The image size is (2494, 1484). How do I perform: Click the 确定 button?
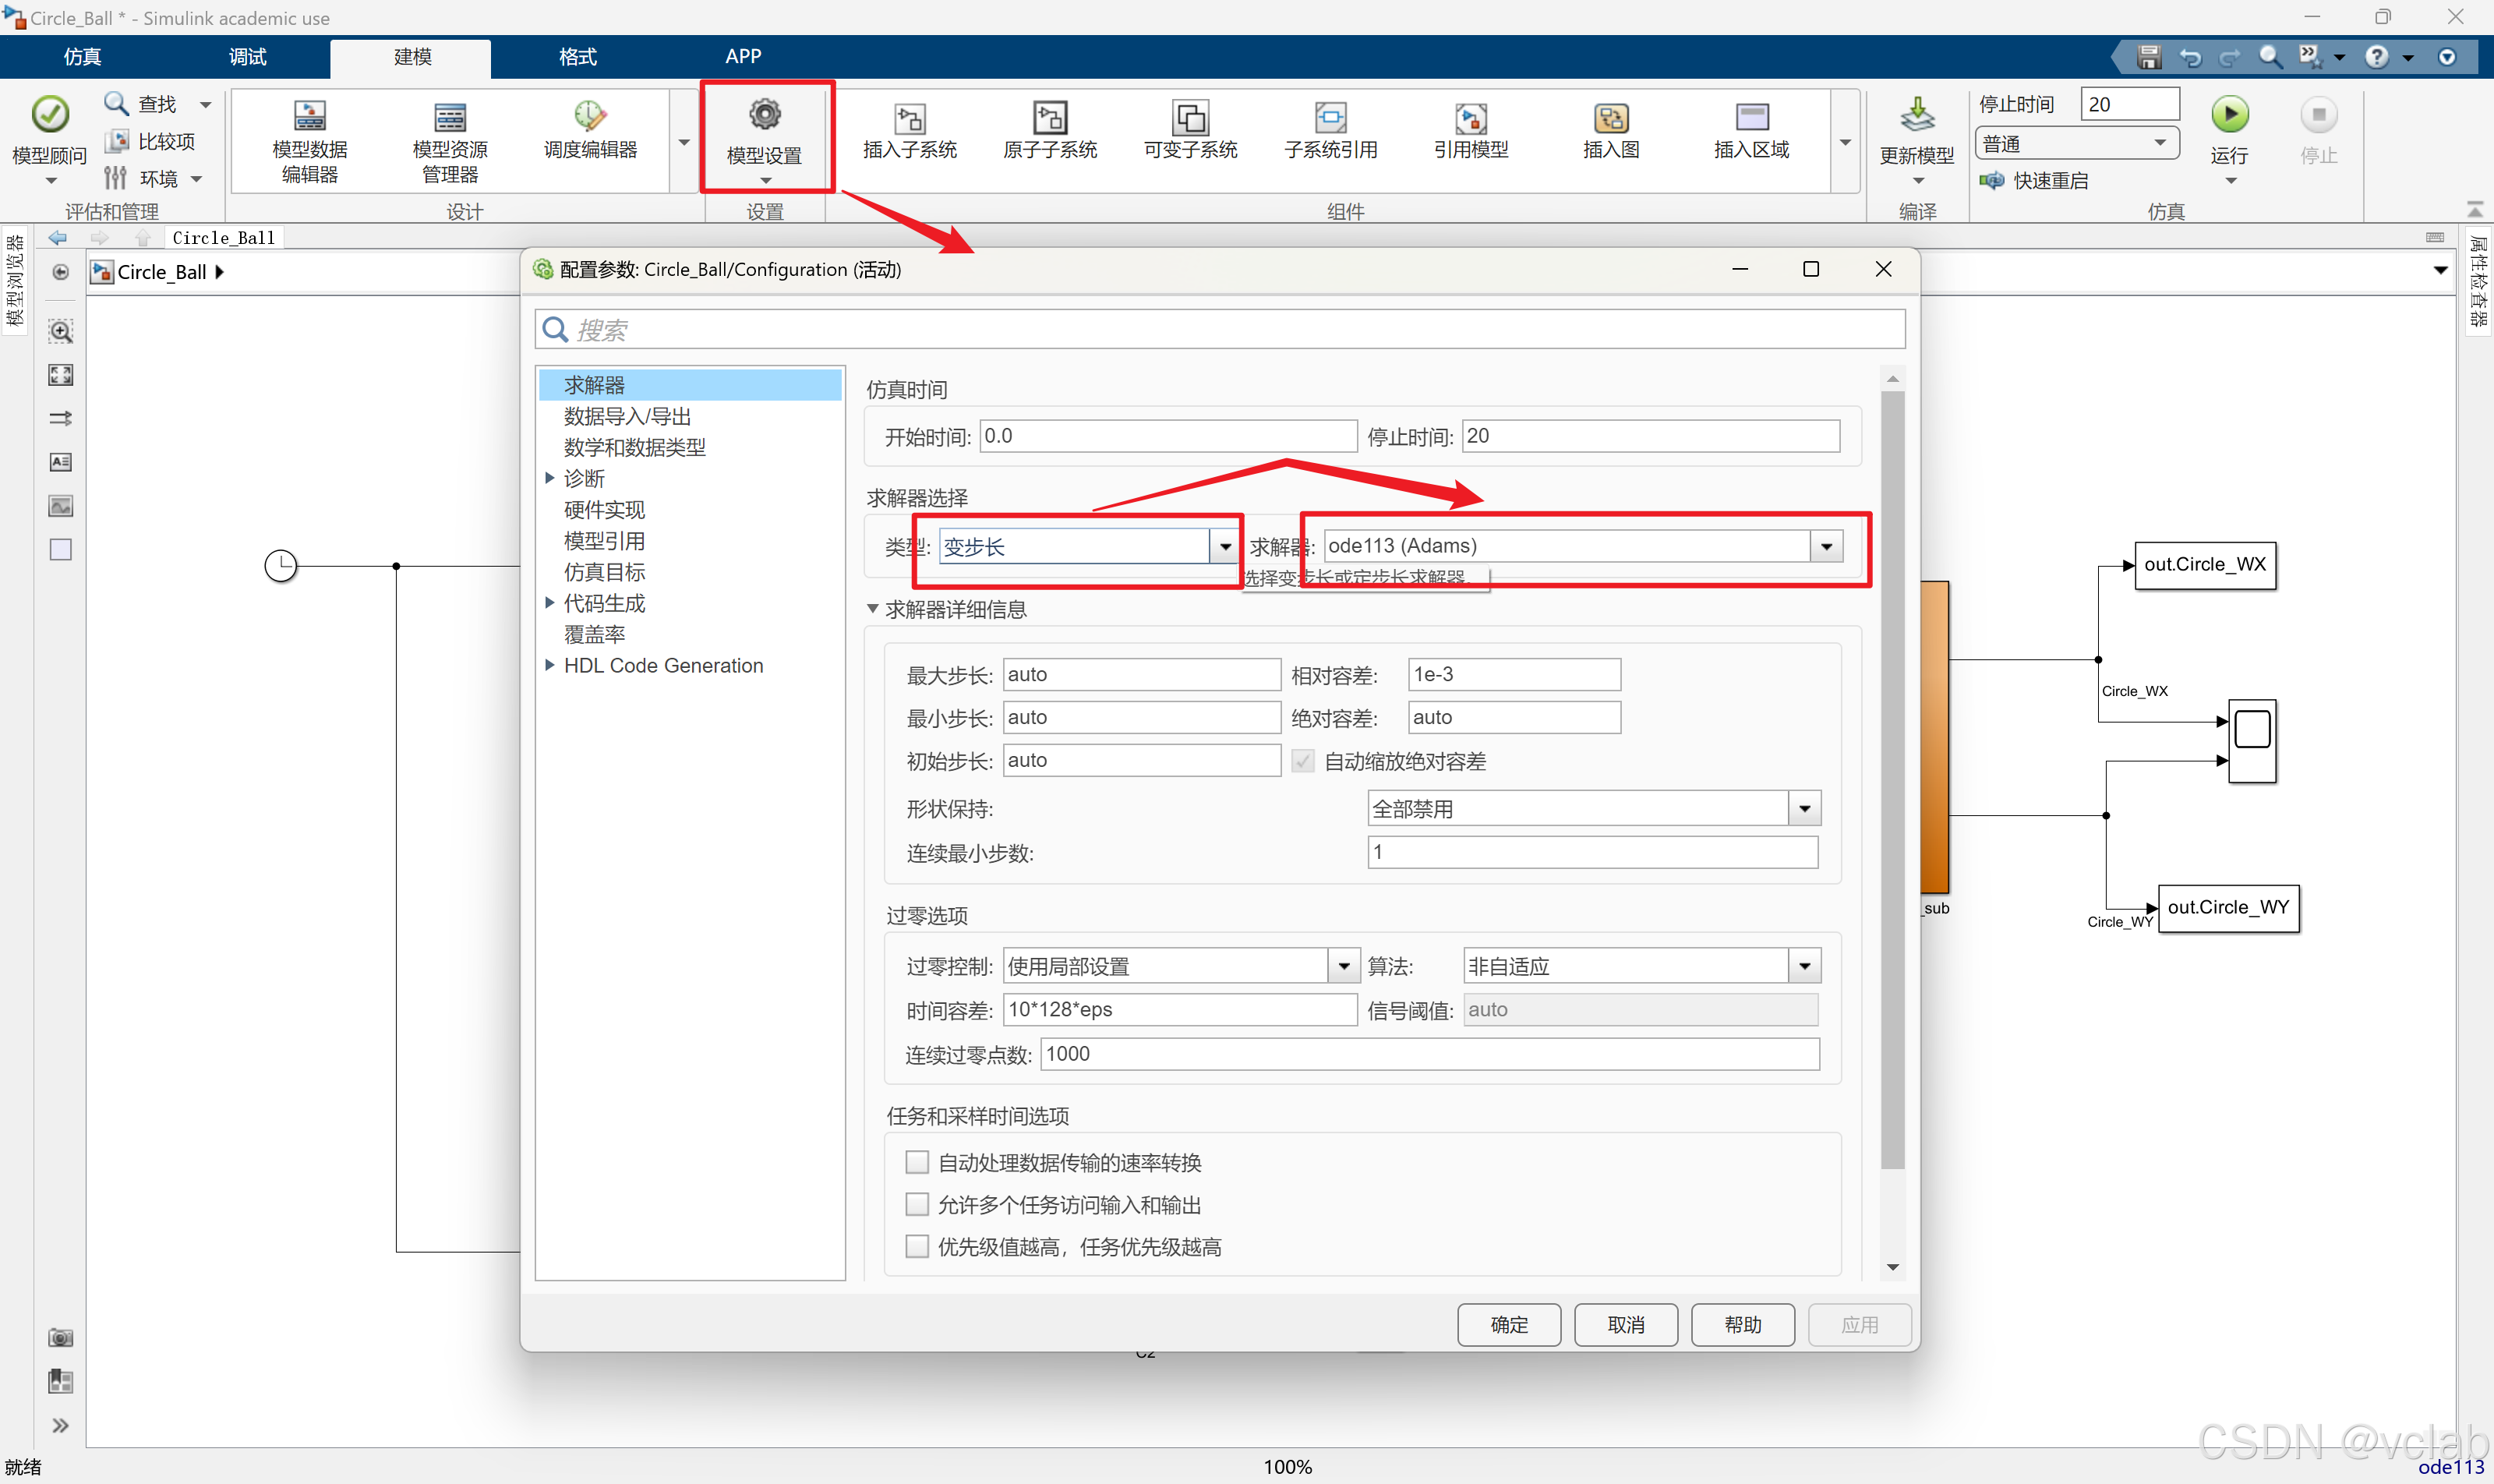tap(1508, 1324)
